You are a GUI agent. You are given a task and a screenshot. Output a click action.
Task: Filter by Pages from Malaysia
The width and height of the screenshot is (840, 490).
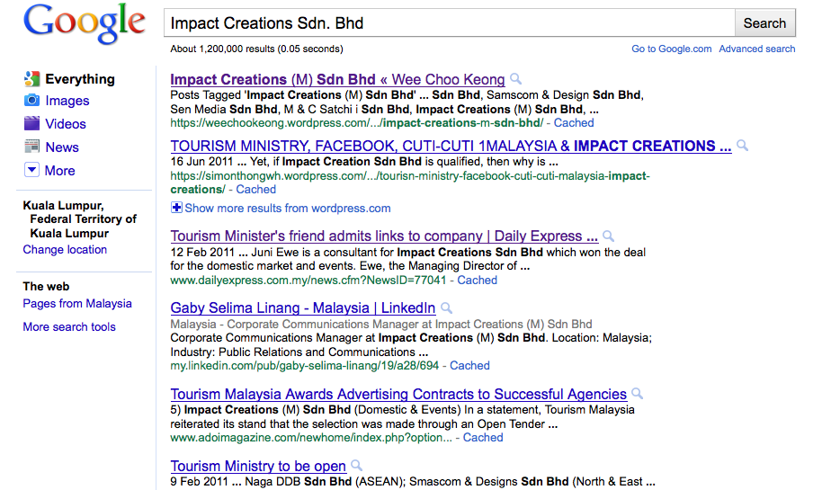(77, 304)
